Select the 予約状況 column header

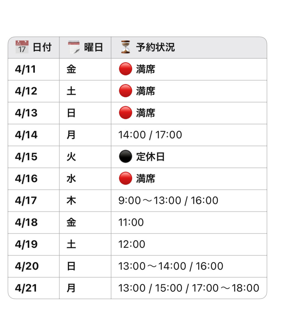(x=189, y=48)
